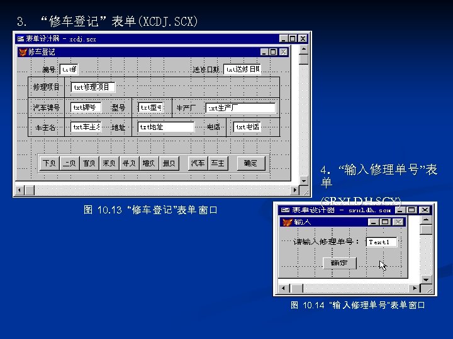Jump to last record with 末页 button
The height and width of the screenshot is (339, 453).
109,163
